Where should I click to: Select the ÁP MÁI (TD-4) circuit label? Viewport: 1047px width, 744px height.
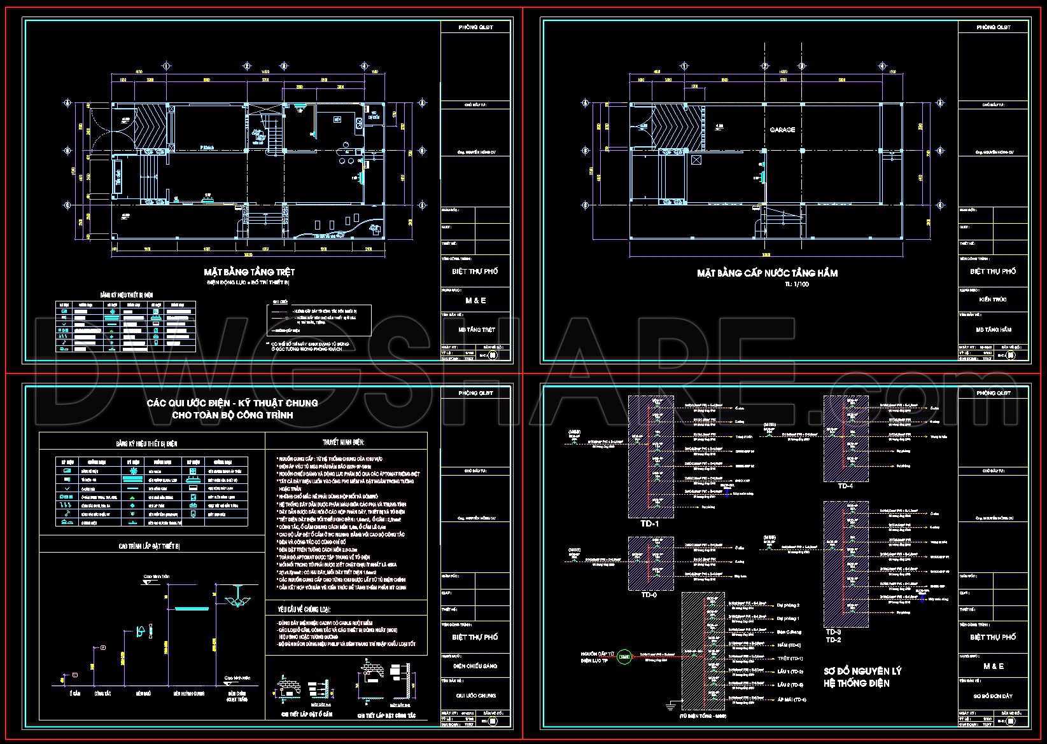click(x=792, y=699)
